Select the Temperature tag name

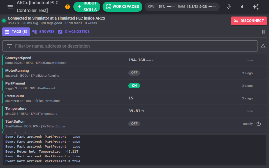(x=16, y=109)
